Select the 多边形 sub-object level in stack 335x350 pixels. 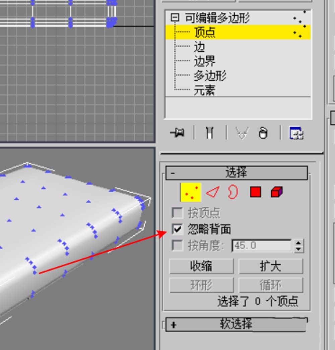(x=210, y=76)
